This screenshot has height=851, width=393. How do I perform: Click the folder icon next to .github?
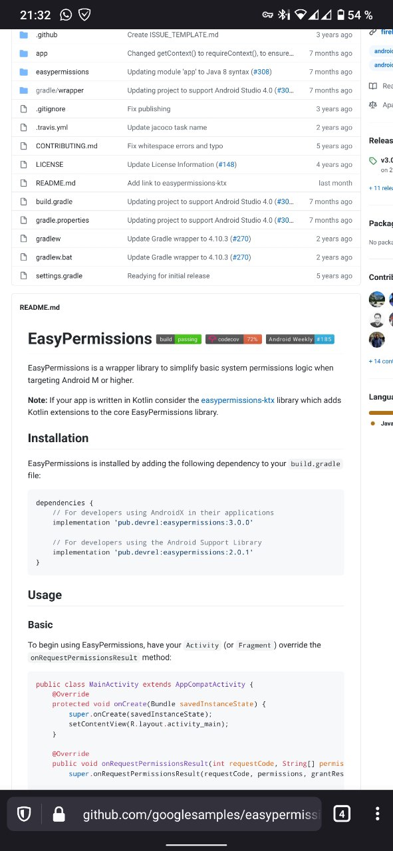pos(24,35)
